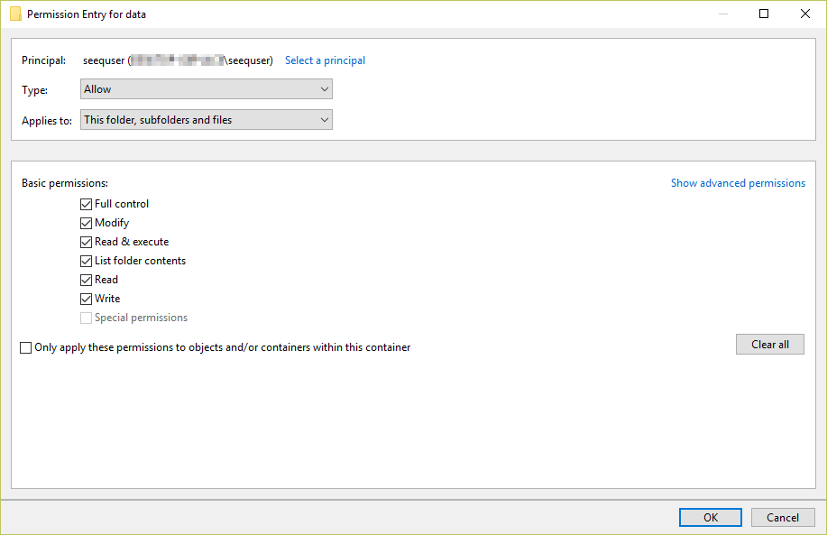Screen dimensions: 827x535
Task: Click the Select a principal link
Action: [x=325, y=60]
